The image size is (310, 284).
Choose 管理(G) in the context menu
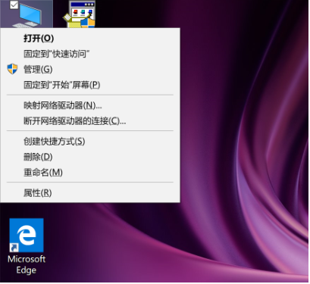[x=90, y=69]
